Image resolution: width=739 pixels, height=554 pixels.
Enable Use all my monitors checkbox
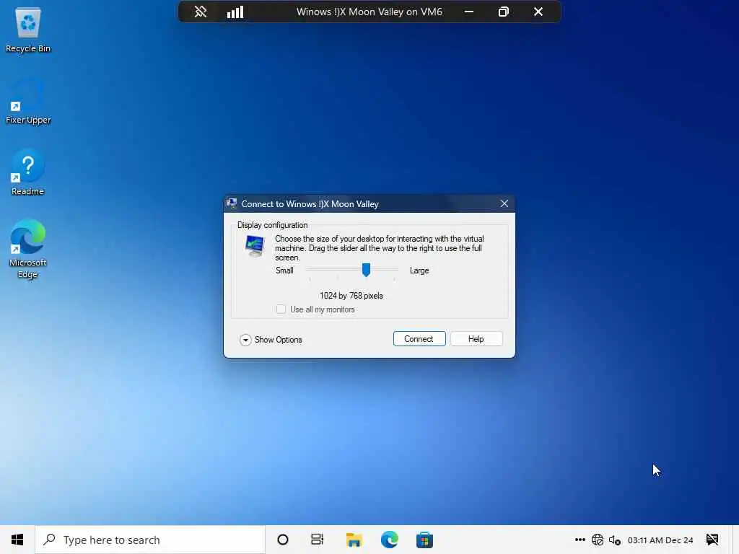[x=281, y=309]
